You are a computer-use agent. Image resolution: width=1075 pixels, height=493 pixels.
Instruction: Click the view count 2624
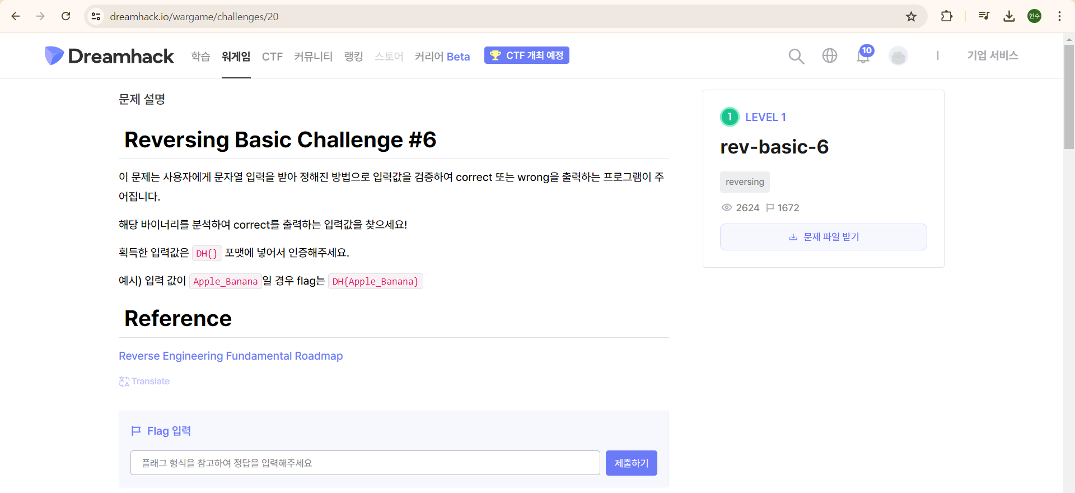(740, 208)
